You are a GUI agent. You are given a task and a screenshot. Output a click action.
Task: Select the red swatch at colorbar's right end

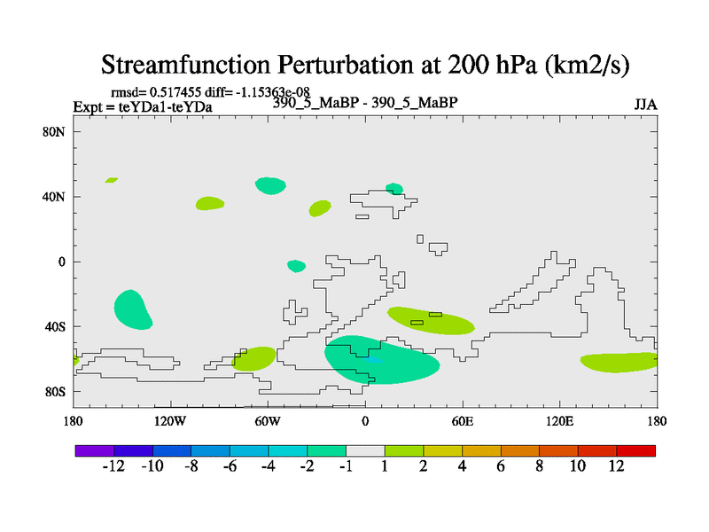click(645, 450)
